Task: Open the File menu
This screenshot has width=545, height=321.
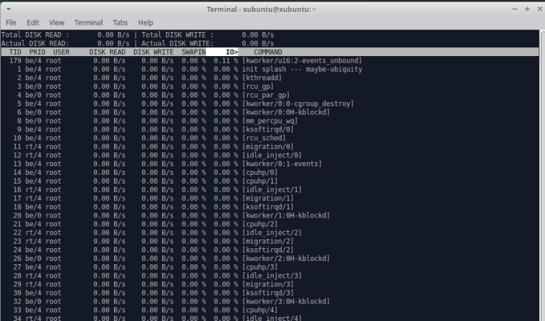Action: (x=11, y=23)
